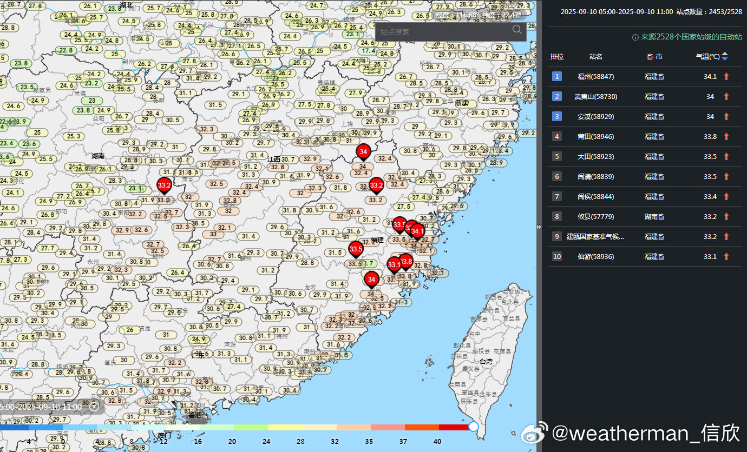Viewport: 747px width, 452px height.
Task: Select the 34.1 red pin near Fuzhou
Action: click(x=417, y=232)
